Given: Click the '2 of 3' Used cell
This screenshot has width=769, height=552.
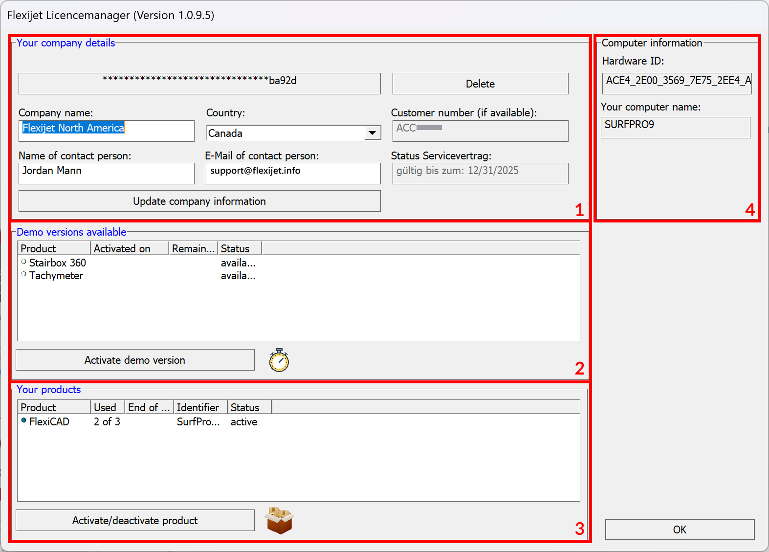Looking at the screenshot, I should pyautogui.click(x=107, y=421).
